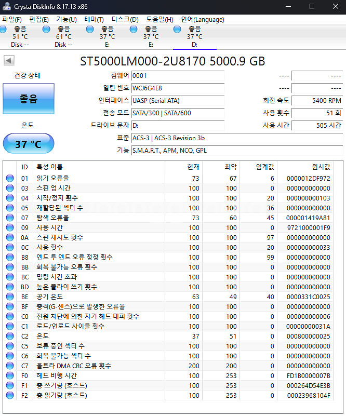346x417 pixels.
Task: Click the disk title ST5000LM000-2U8170 5000.9 GB
Action: (172, 61)
